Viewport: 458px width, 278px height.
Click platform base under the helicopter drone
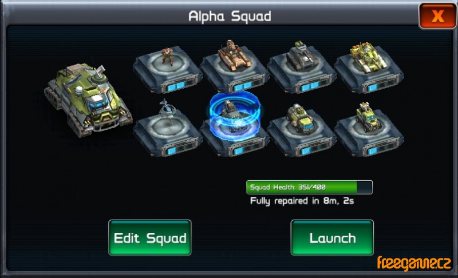pos(168,136)
